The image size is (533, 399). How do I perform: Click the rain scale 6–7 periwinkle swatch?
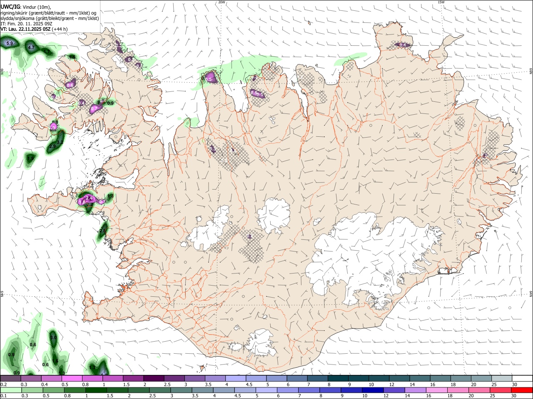287,390
